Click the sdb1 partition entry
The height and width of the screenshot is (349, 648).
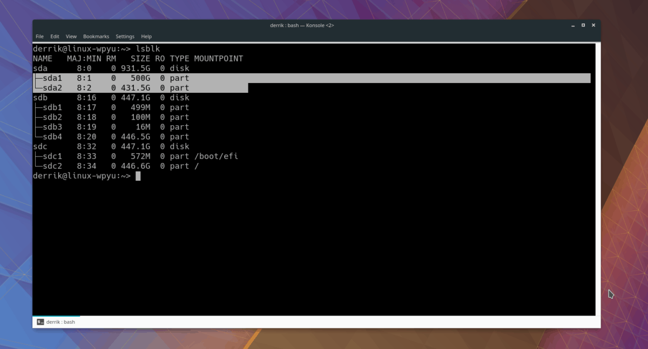(52, 107)
